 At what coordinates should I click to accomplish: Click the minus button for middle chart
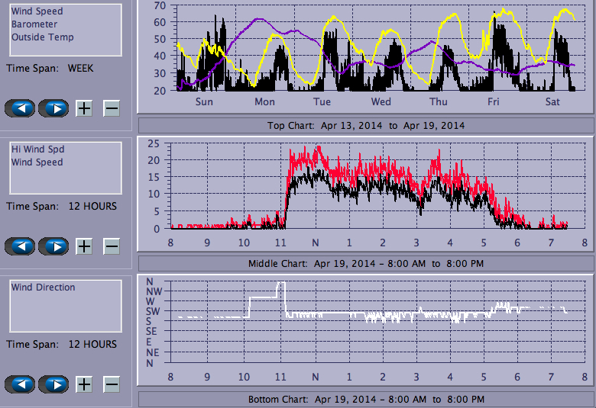pos(112,246)
